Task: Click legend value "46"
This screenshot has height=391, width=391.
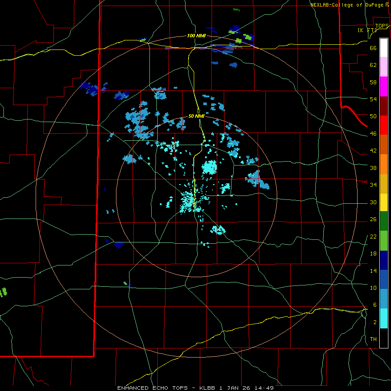Action: click(x=373, y=134)
